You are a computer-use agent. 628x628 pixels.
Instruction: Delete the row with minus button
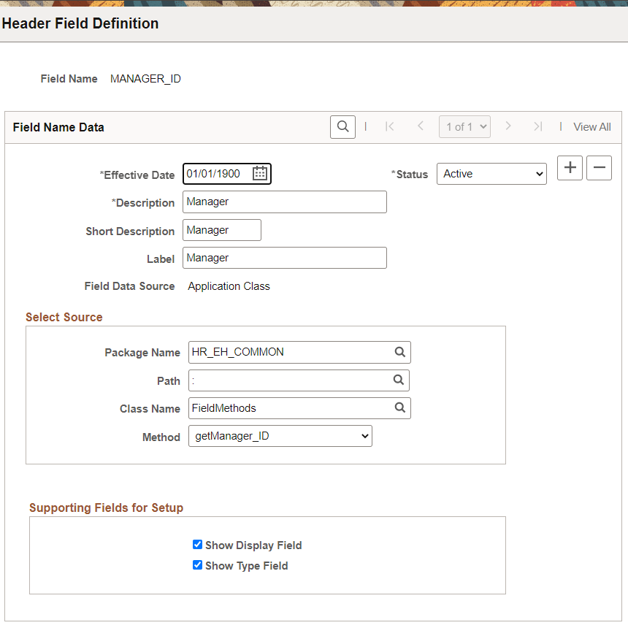599,168
